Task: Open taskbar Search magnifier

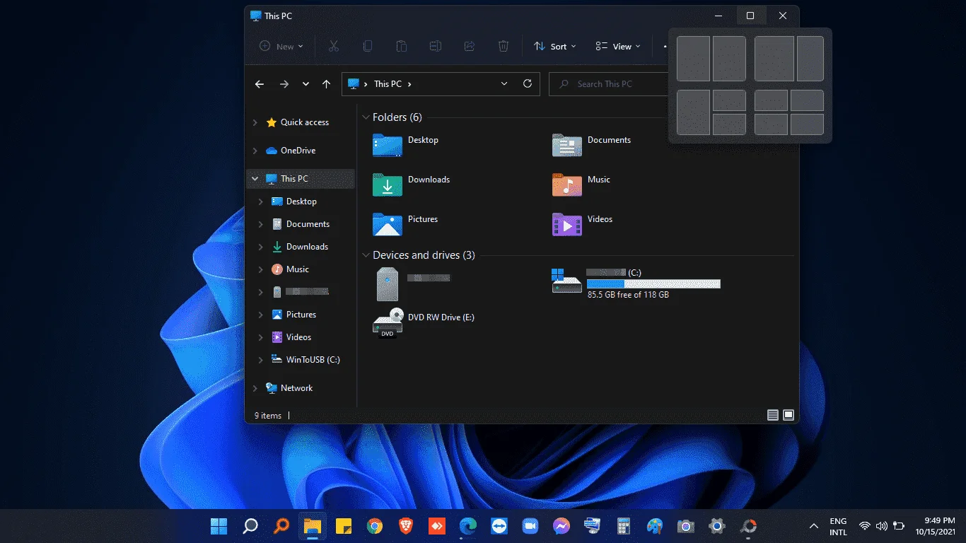Action: 250,526
